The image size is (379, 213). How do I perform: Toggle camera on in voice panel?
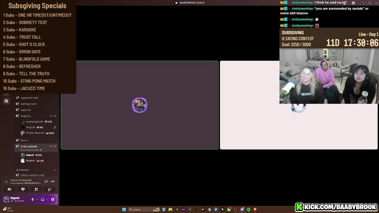(9, 189)
